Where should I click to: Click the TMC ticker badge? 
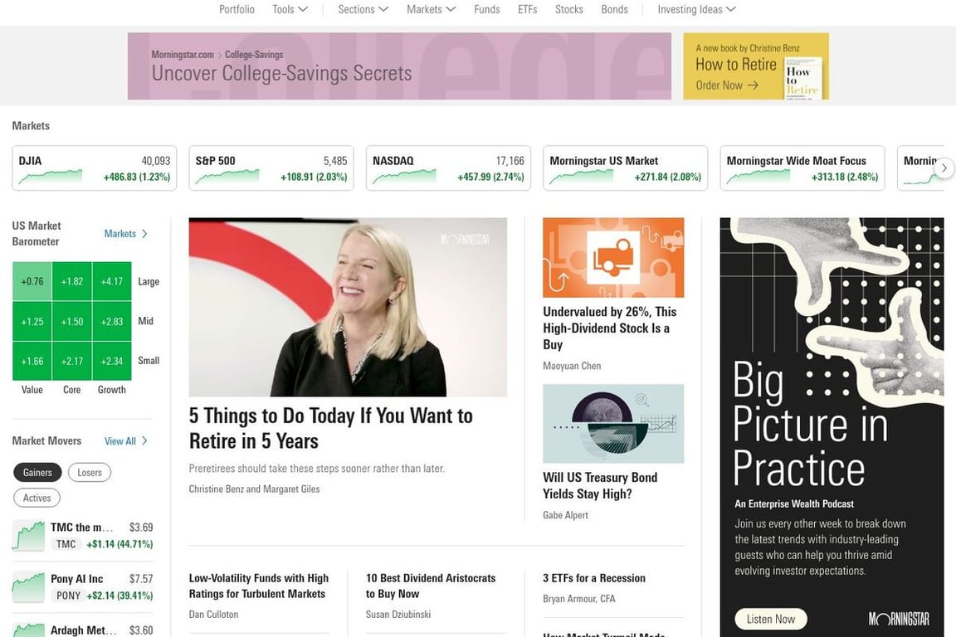point(66,544)
